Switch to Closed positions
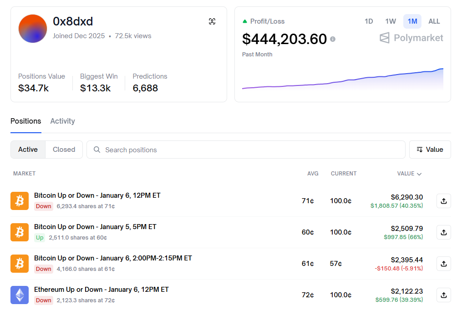 [64, 150]
